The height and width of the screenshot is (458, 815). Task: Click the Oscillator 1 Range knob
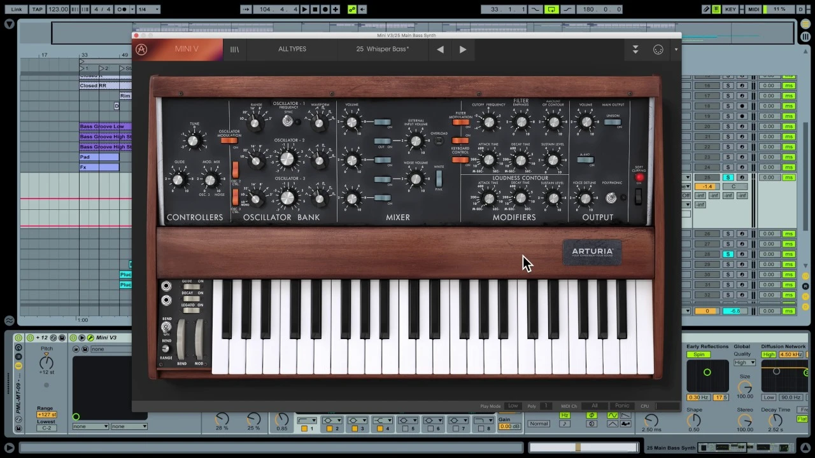pyautogui.click(x=255, y=123)
